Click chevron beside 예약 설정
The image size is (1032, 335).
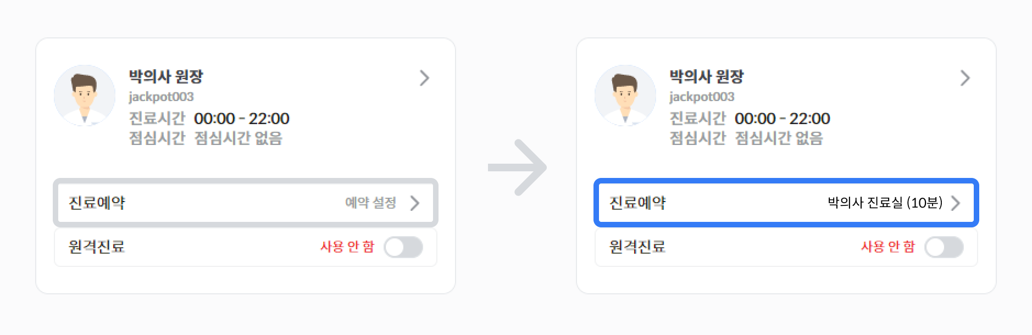point(415,203)
